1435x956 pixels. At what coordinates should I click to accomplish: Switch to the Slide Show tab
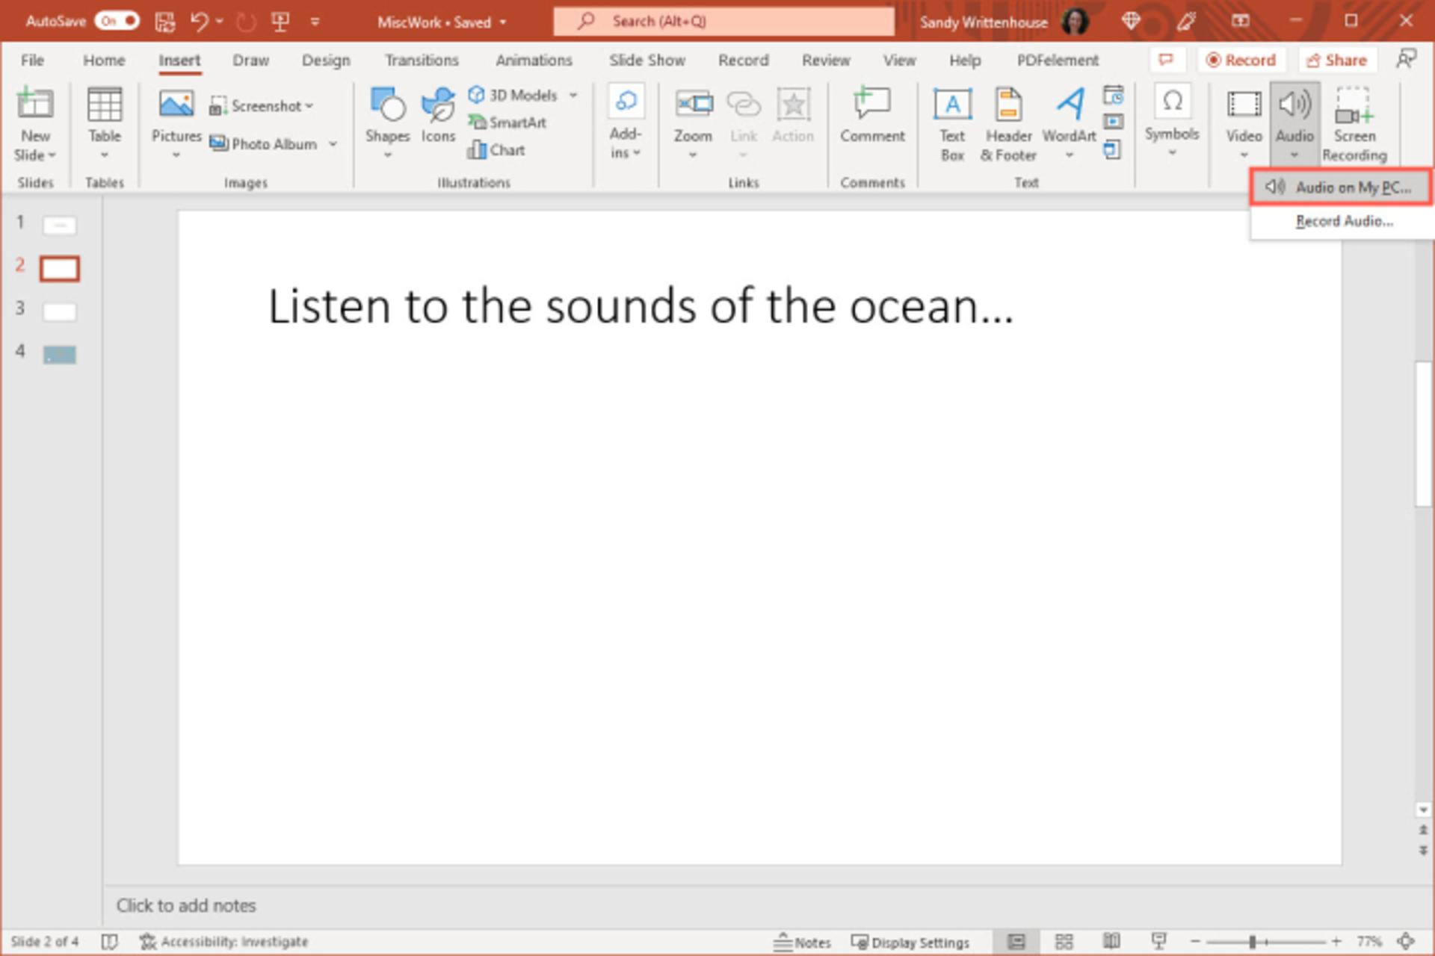pos(647,60)
